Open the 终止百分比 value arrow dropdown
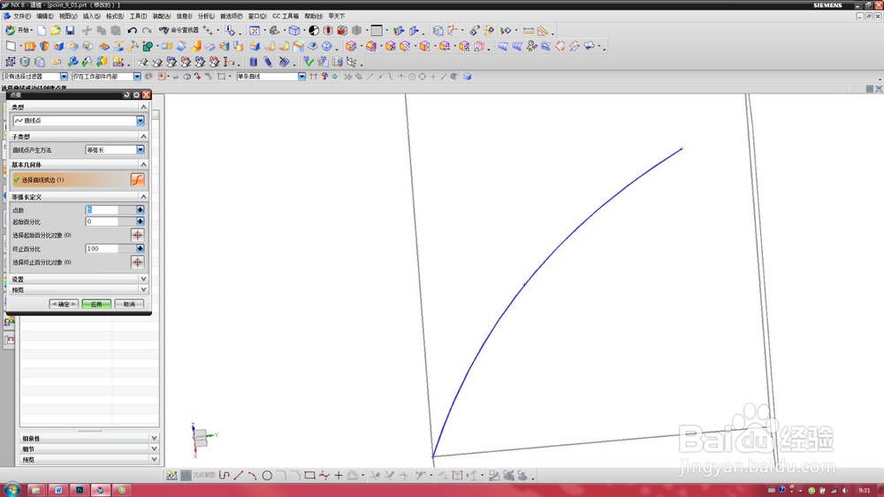 click(x=140, y=248)
